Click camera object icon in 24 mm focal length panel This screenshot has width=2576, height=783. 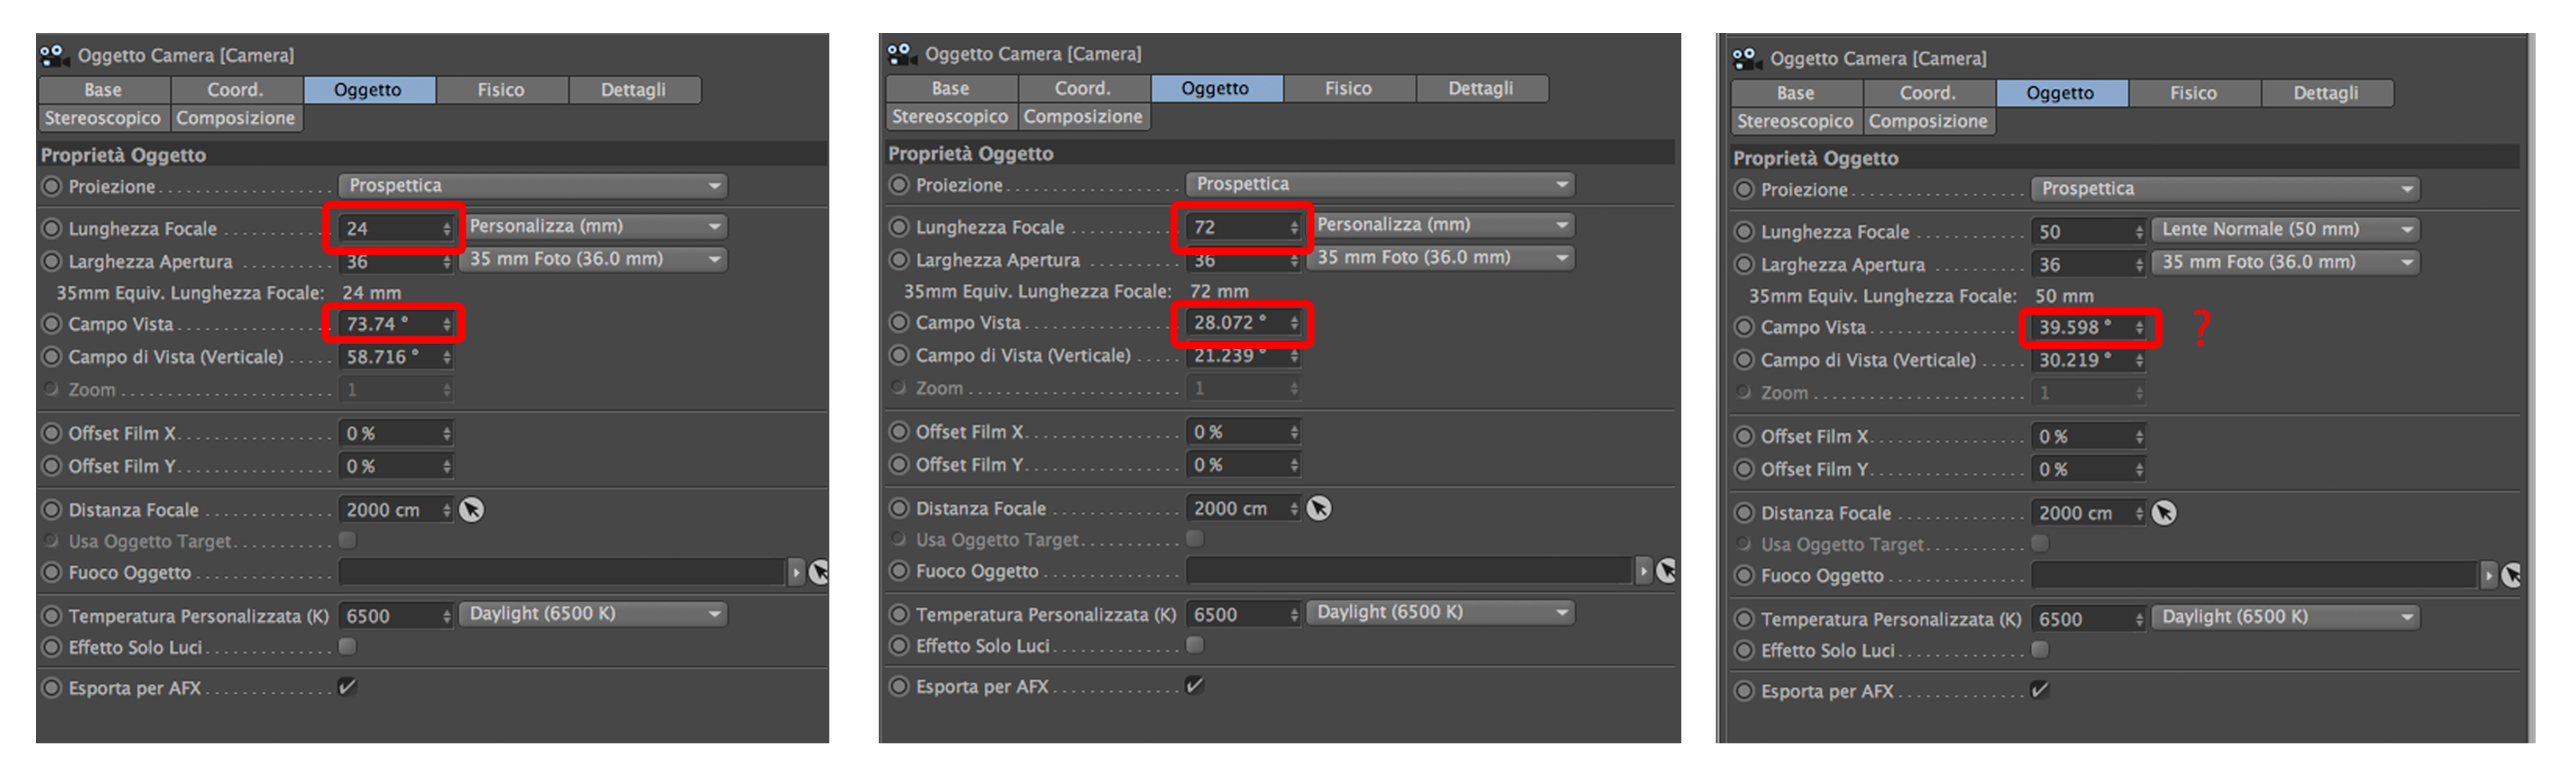55,55
